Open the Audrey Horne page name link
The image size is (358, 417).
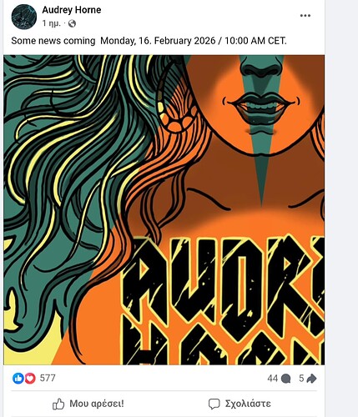click(72, 10)
